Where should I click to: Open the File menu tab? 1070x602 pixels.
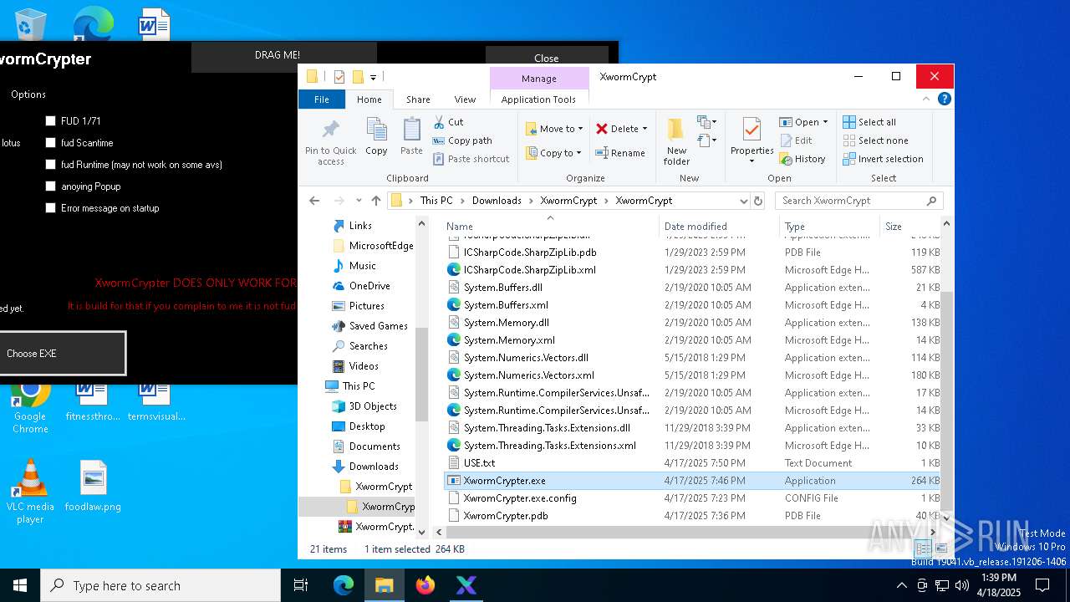tap(322, 99)
